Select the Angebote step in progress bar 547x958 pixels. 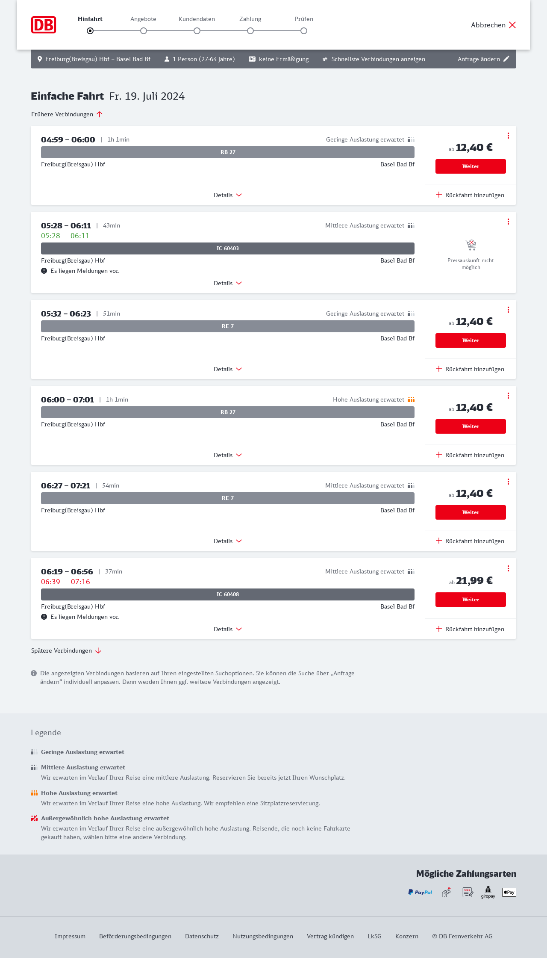tap(144, 31)
